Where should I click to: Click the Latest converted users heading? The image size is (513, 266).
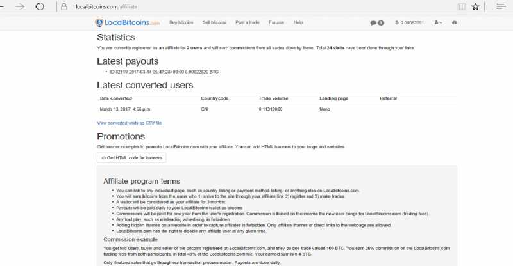tap(145, 85)
